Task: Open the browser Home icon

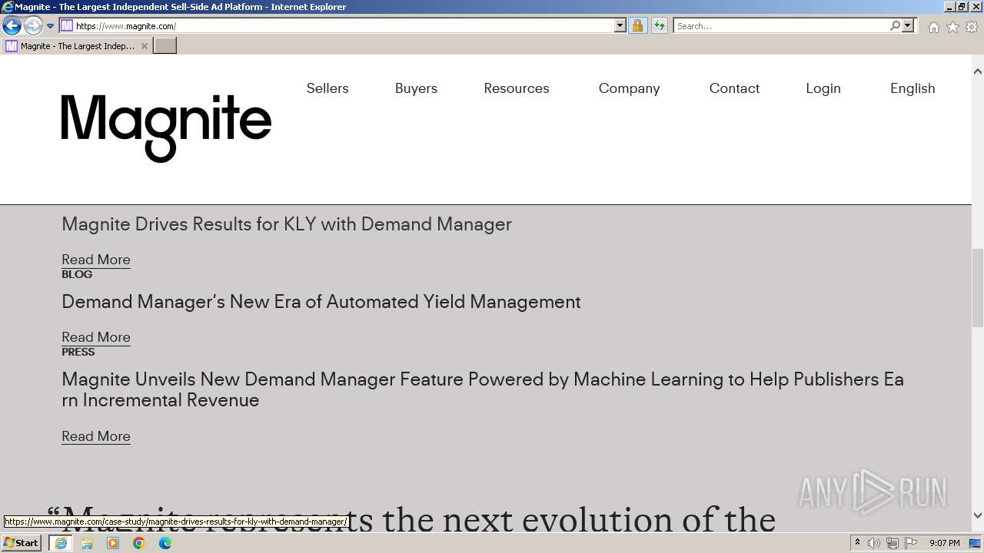Action: click(933, 27)
